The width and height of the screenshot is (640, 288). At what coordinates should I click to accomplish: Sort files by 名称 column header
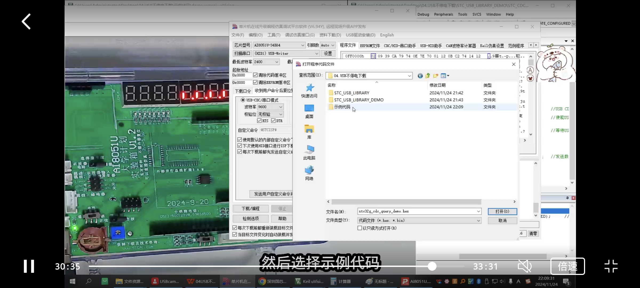coord(332,85)
